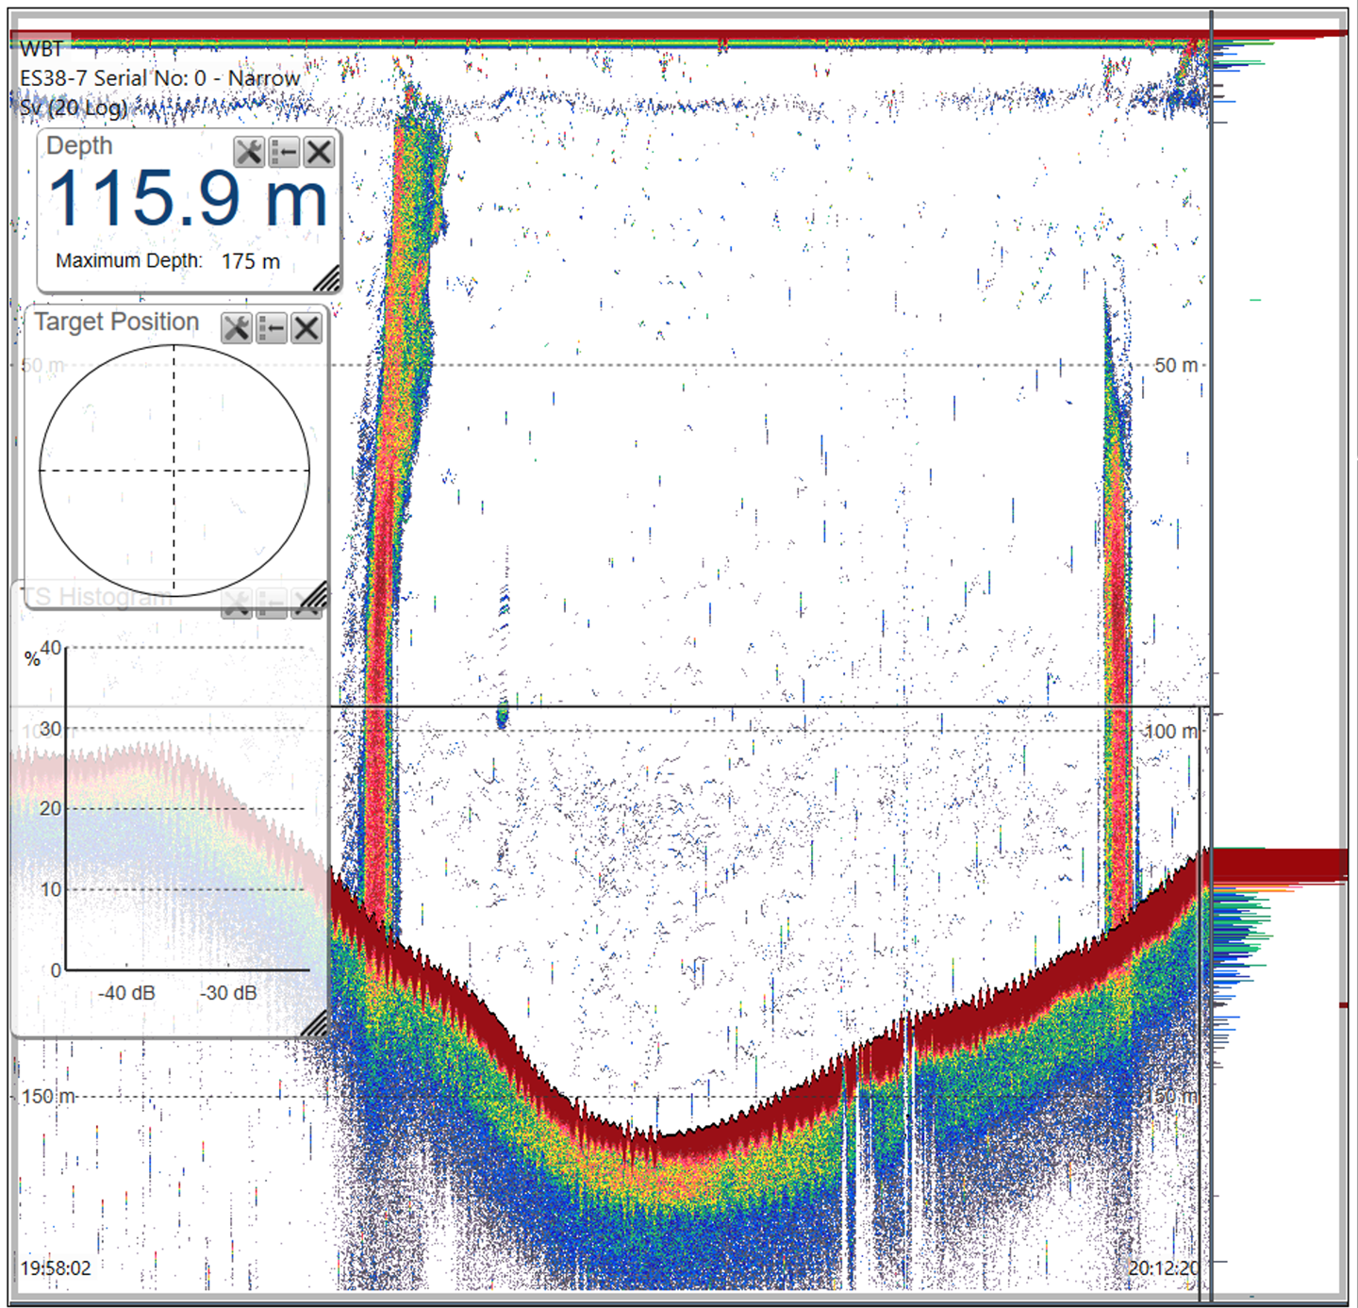Screen dimensions: 1358x1308
Task: Open faded TS Histogram pane wrench icon
Action: [237, 604]
